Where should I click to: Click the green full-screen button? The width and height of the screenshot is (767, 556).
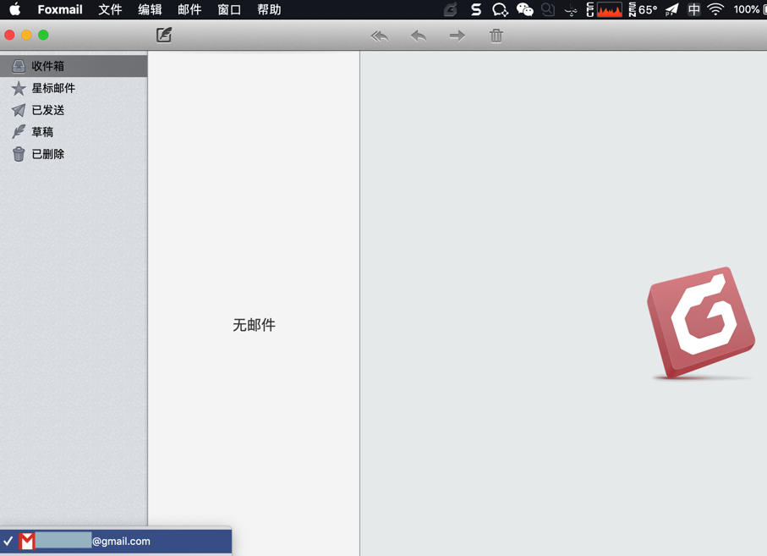43,35
